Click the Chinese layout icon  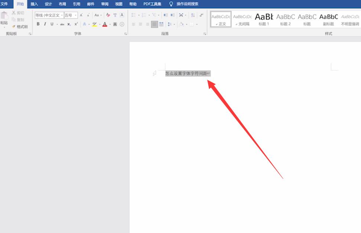point(181,15)
